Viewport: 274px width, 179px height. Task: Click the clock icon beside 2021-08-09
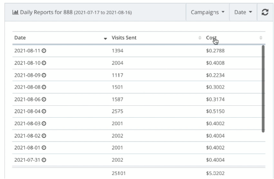click(44, 75)
